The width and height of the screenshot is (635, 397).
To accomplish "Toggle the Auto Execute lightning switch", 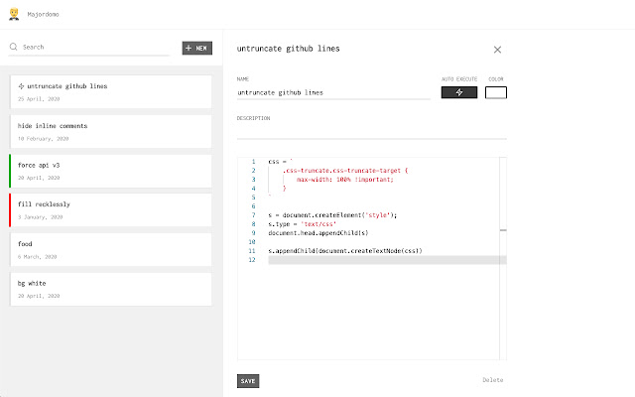I will (x=459, y=92).
